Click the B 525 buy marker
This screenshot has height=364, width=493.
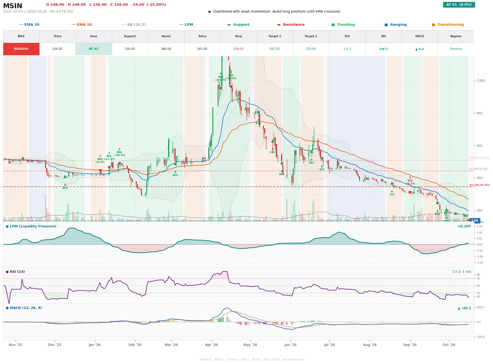coord(322,158)
